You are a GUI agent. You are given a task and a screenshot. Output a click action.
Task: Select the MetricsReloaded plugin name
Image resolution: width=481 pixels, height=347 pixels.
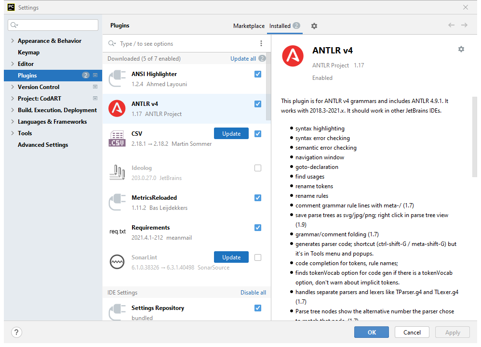[154, 197]
